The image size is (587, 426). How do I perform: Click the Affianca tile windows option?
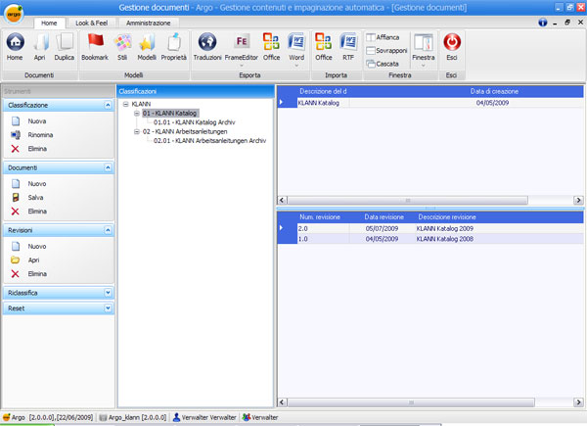[x=383, y=37]
